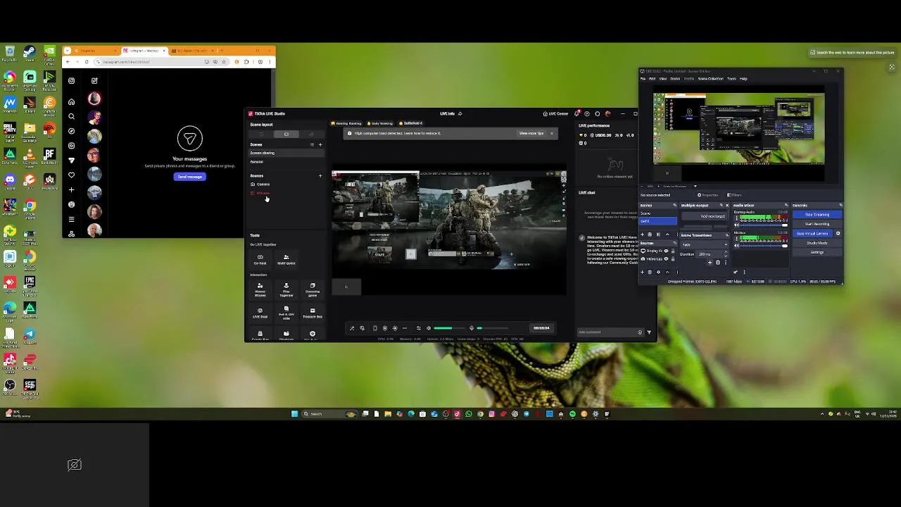Toggle lock on Video Capture source in OBS
Viewport: 901px width, 507px height.
click(673, 259)
